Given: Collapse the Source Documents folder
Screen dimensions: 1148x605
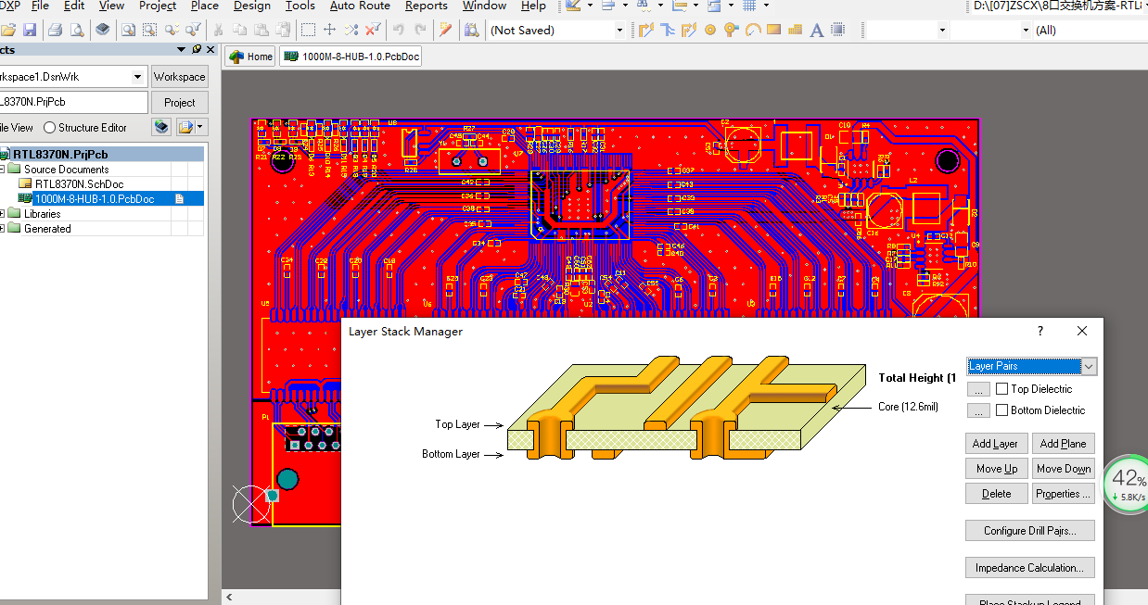Looking at the screenshot, I should 3,170.
